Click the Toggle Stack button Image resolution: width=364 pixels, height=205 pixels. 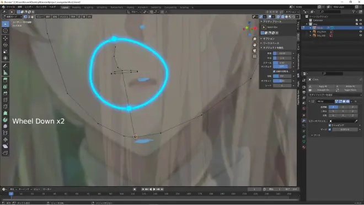[350, 90]
